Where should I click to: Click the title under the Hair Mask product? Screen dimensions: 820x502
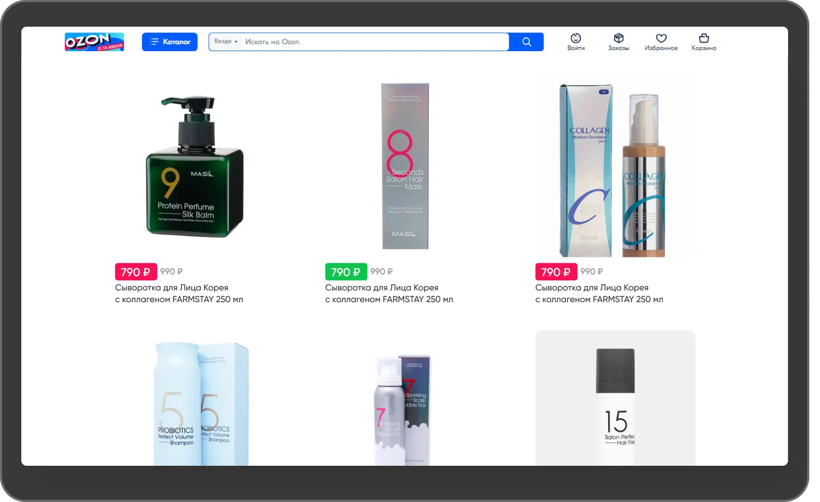[389, 294]
